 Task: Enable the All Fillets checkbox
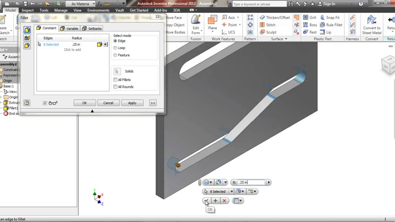[115, 80]
